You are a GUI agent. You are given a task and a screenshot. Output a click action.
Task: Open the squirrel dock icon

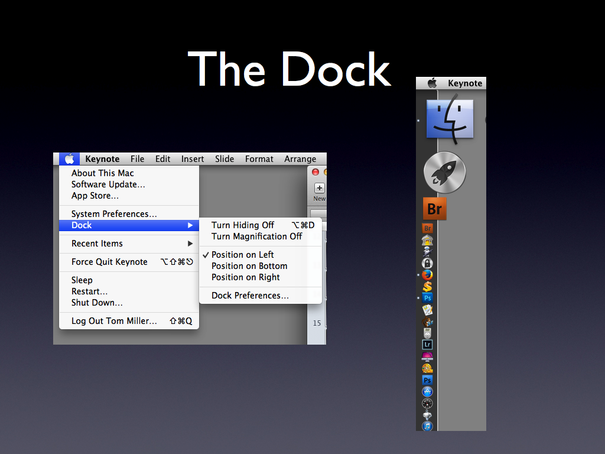427,322
